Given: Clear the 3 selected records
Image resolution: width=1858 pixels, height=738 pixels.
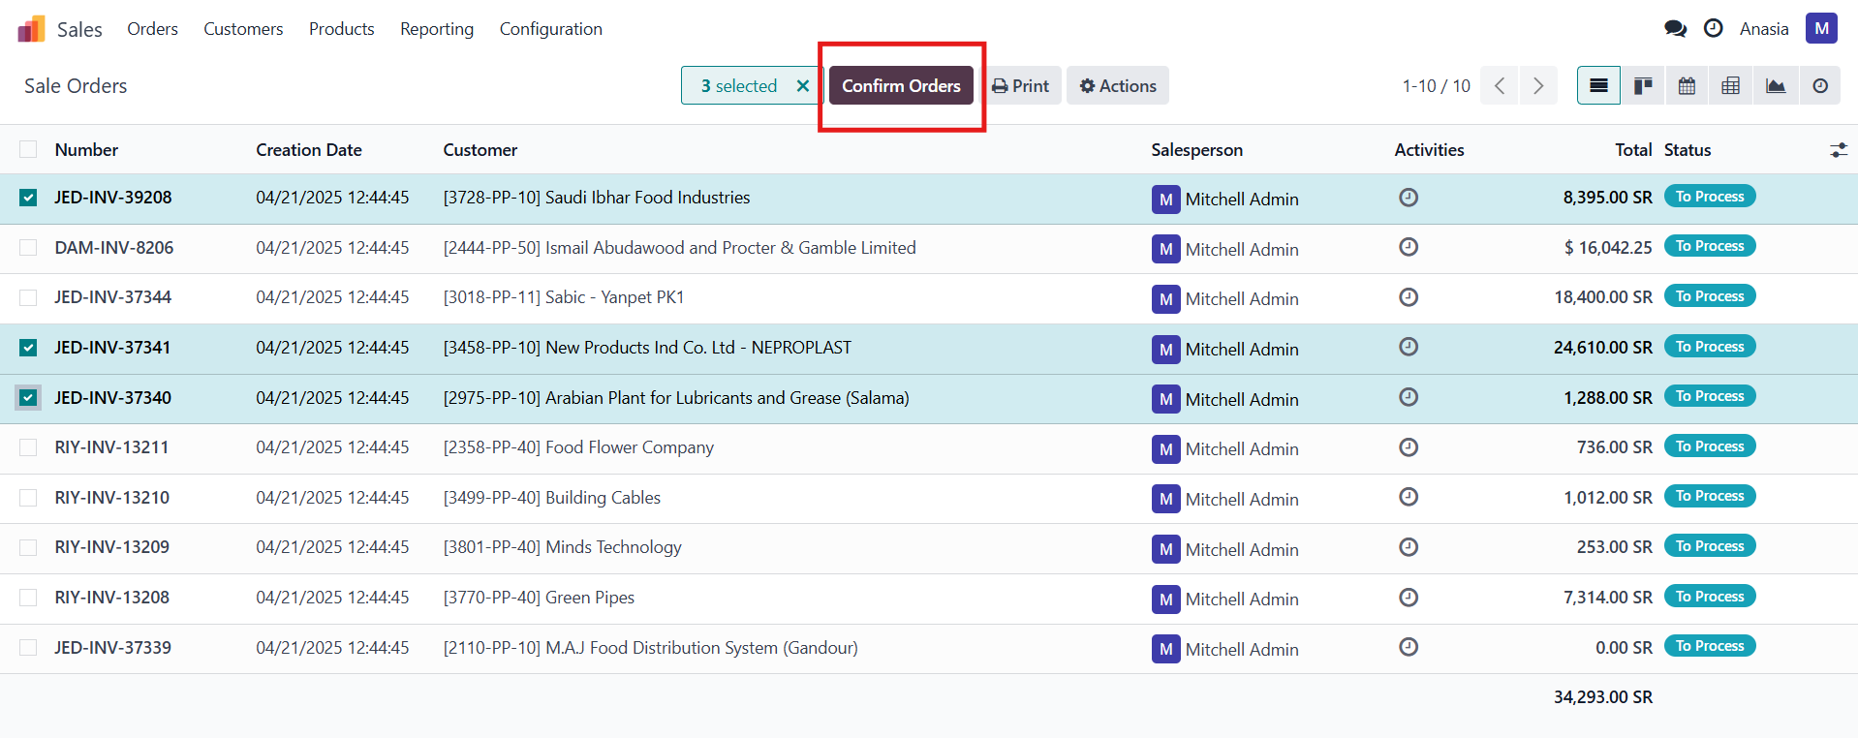Looking at the screenshot, I should (x=803, y=86).
